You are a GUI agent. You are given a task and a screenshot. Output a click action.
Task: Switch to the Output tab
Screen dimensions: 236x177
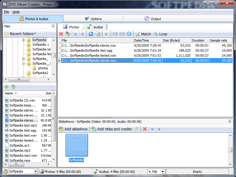(153, 19)
